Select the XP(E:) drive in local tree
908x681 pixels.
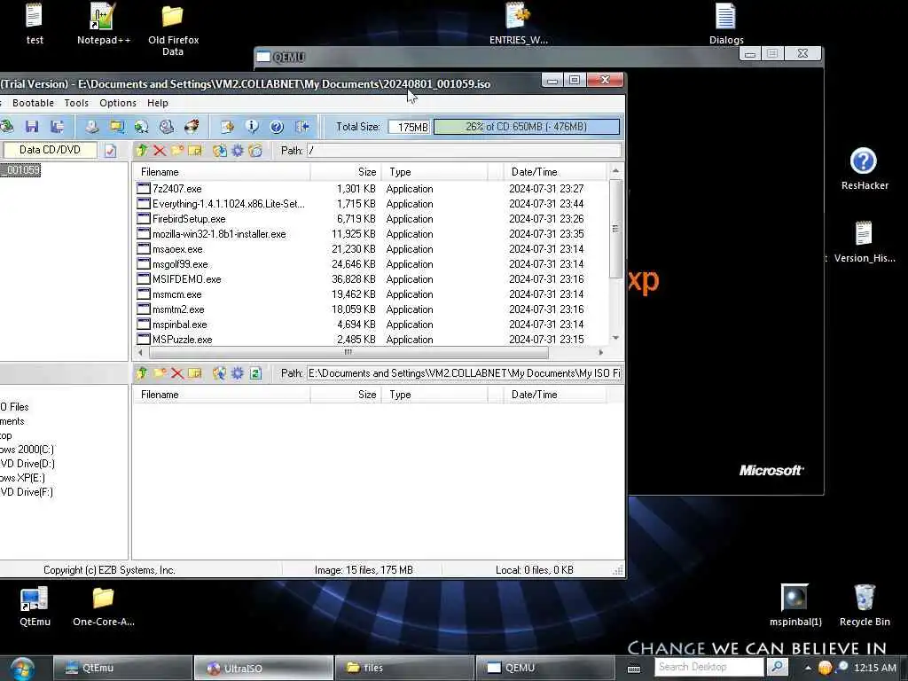[x=22, y=478]
